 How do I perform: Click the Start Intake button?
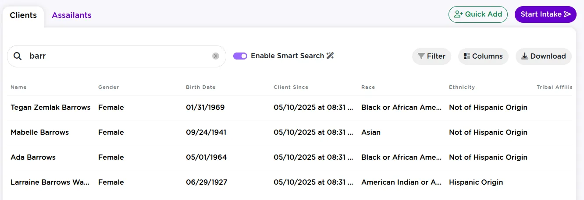545,14
